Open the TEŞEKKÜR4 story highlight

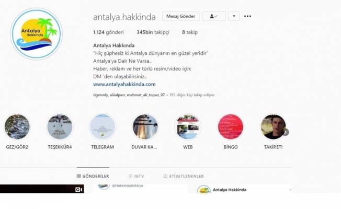pyautogui.click(x=60, y=127)
